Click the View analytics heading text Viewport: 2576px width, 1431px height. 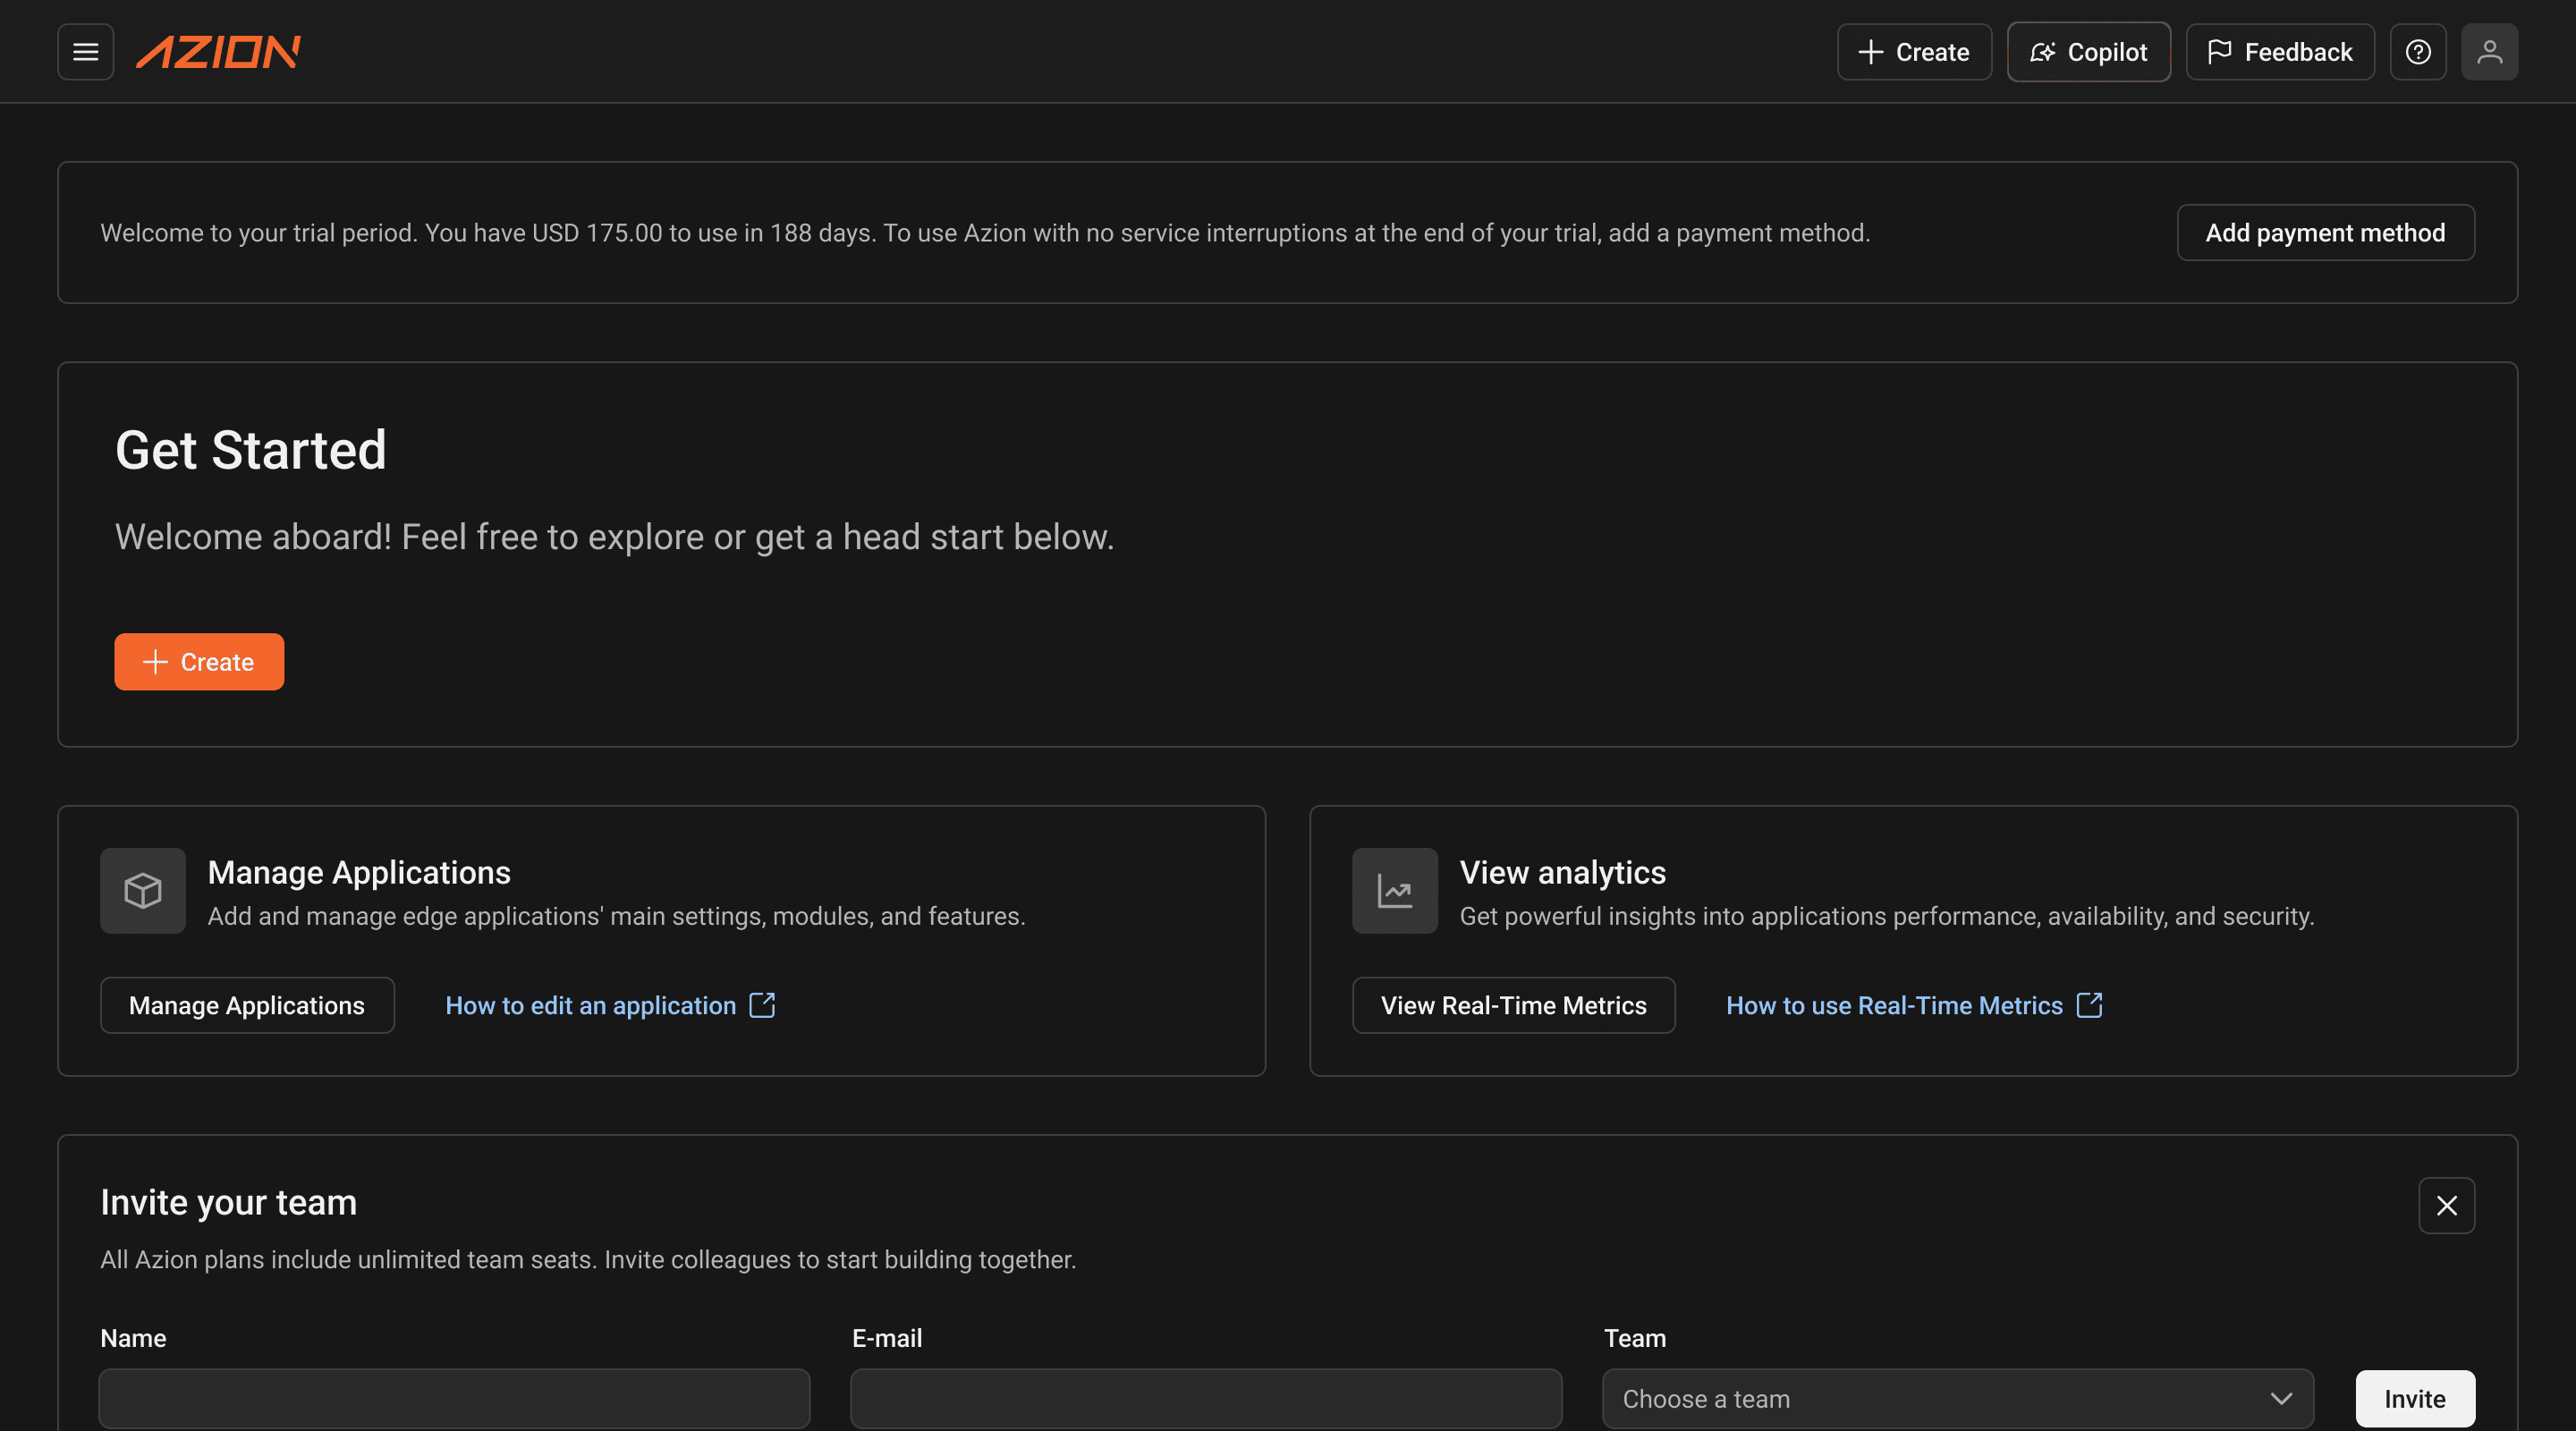click(1563, 872)
